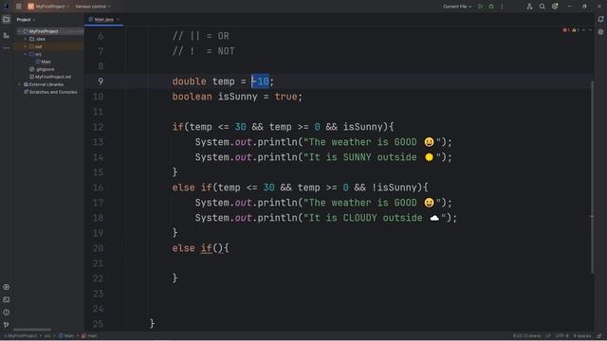Go to next highlighted error arrow
The width and height of the screenshot is (607, 341).
(x=590, y=30)
